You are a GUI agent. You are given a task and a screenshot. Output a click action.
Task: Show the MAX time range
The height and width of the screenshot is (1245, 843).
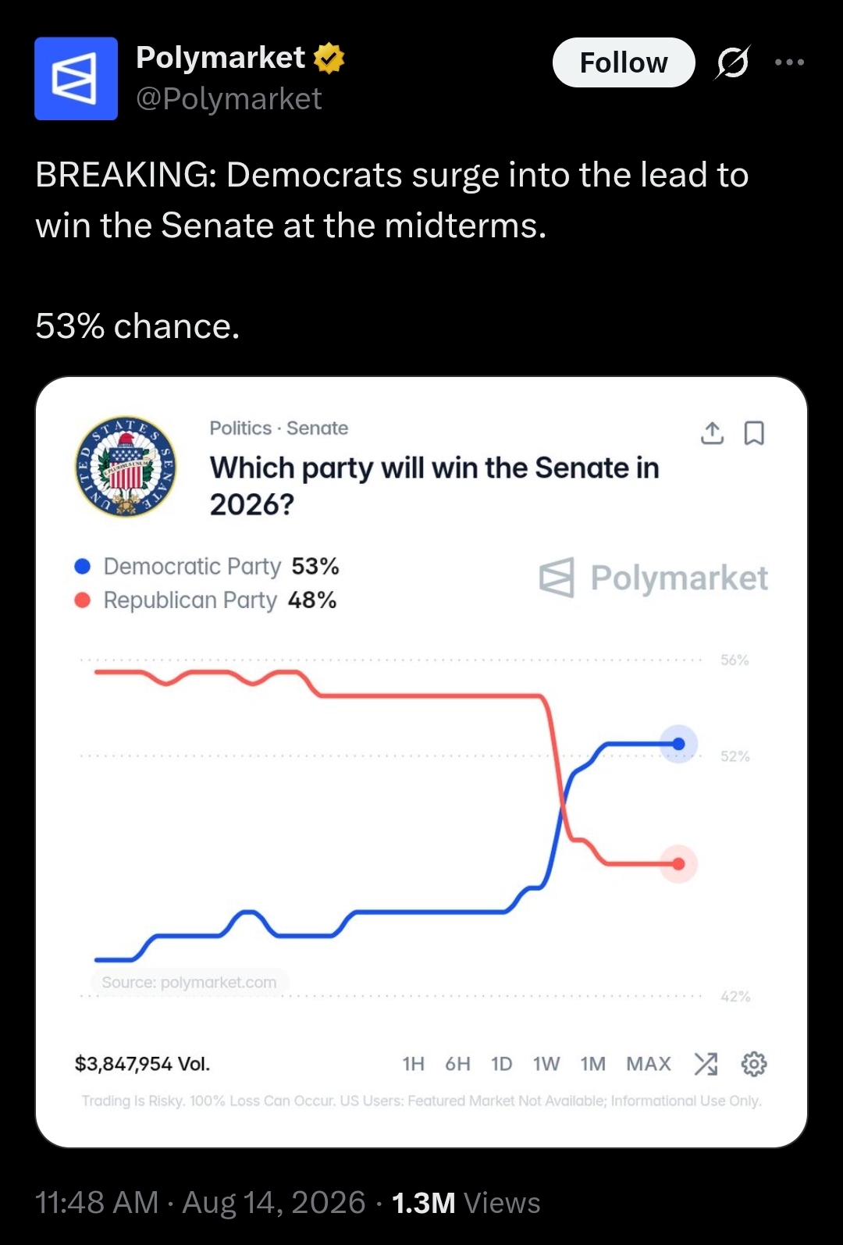[649, 1064]
